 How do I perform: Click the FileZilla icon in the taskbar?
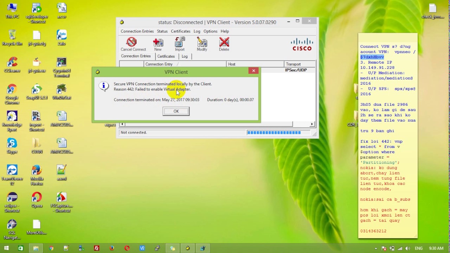(x=96, y=248)
